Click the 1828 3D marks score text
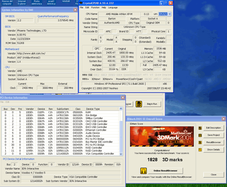The height and width of the screenshot is (187, 227). (x=165, y=160)
